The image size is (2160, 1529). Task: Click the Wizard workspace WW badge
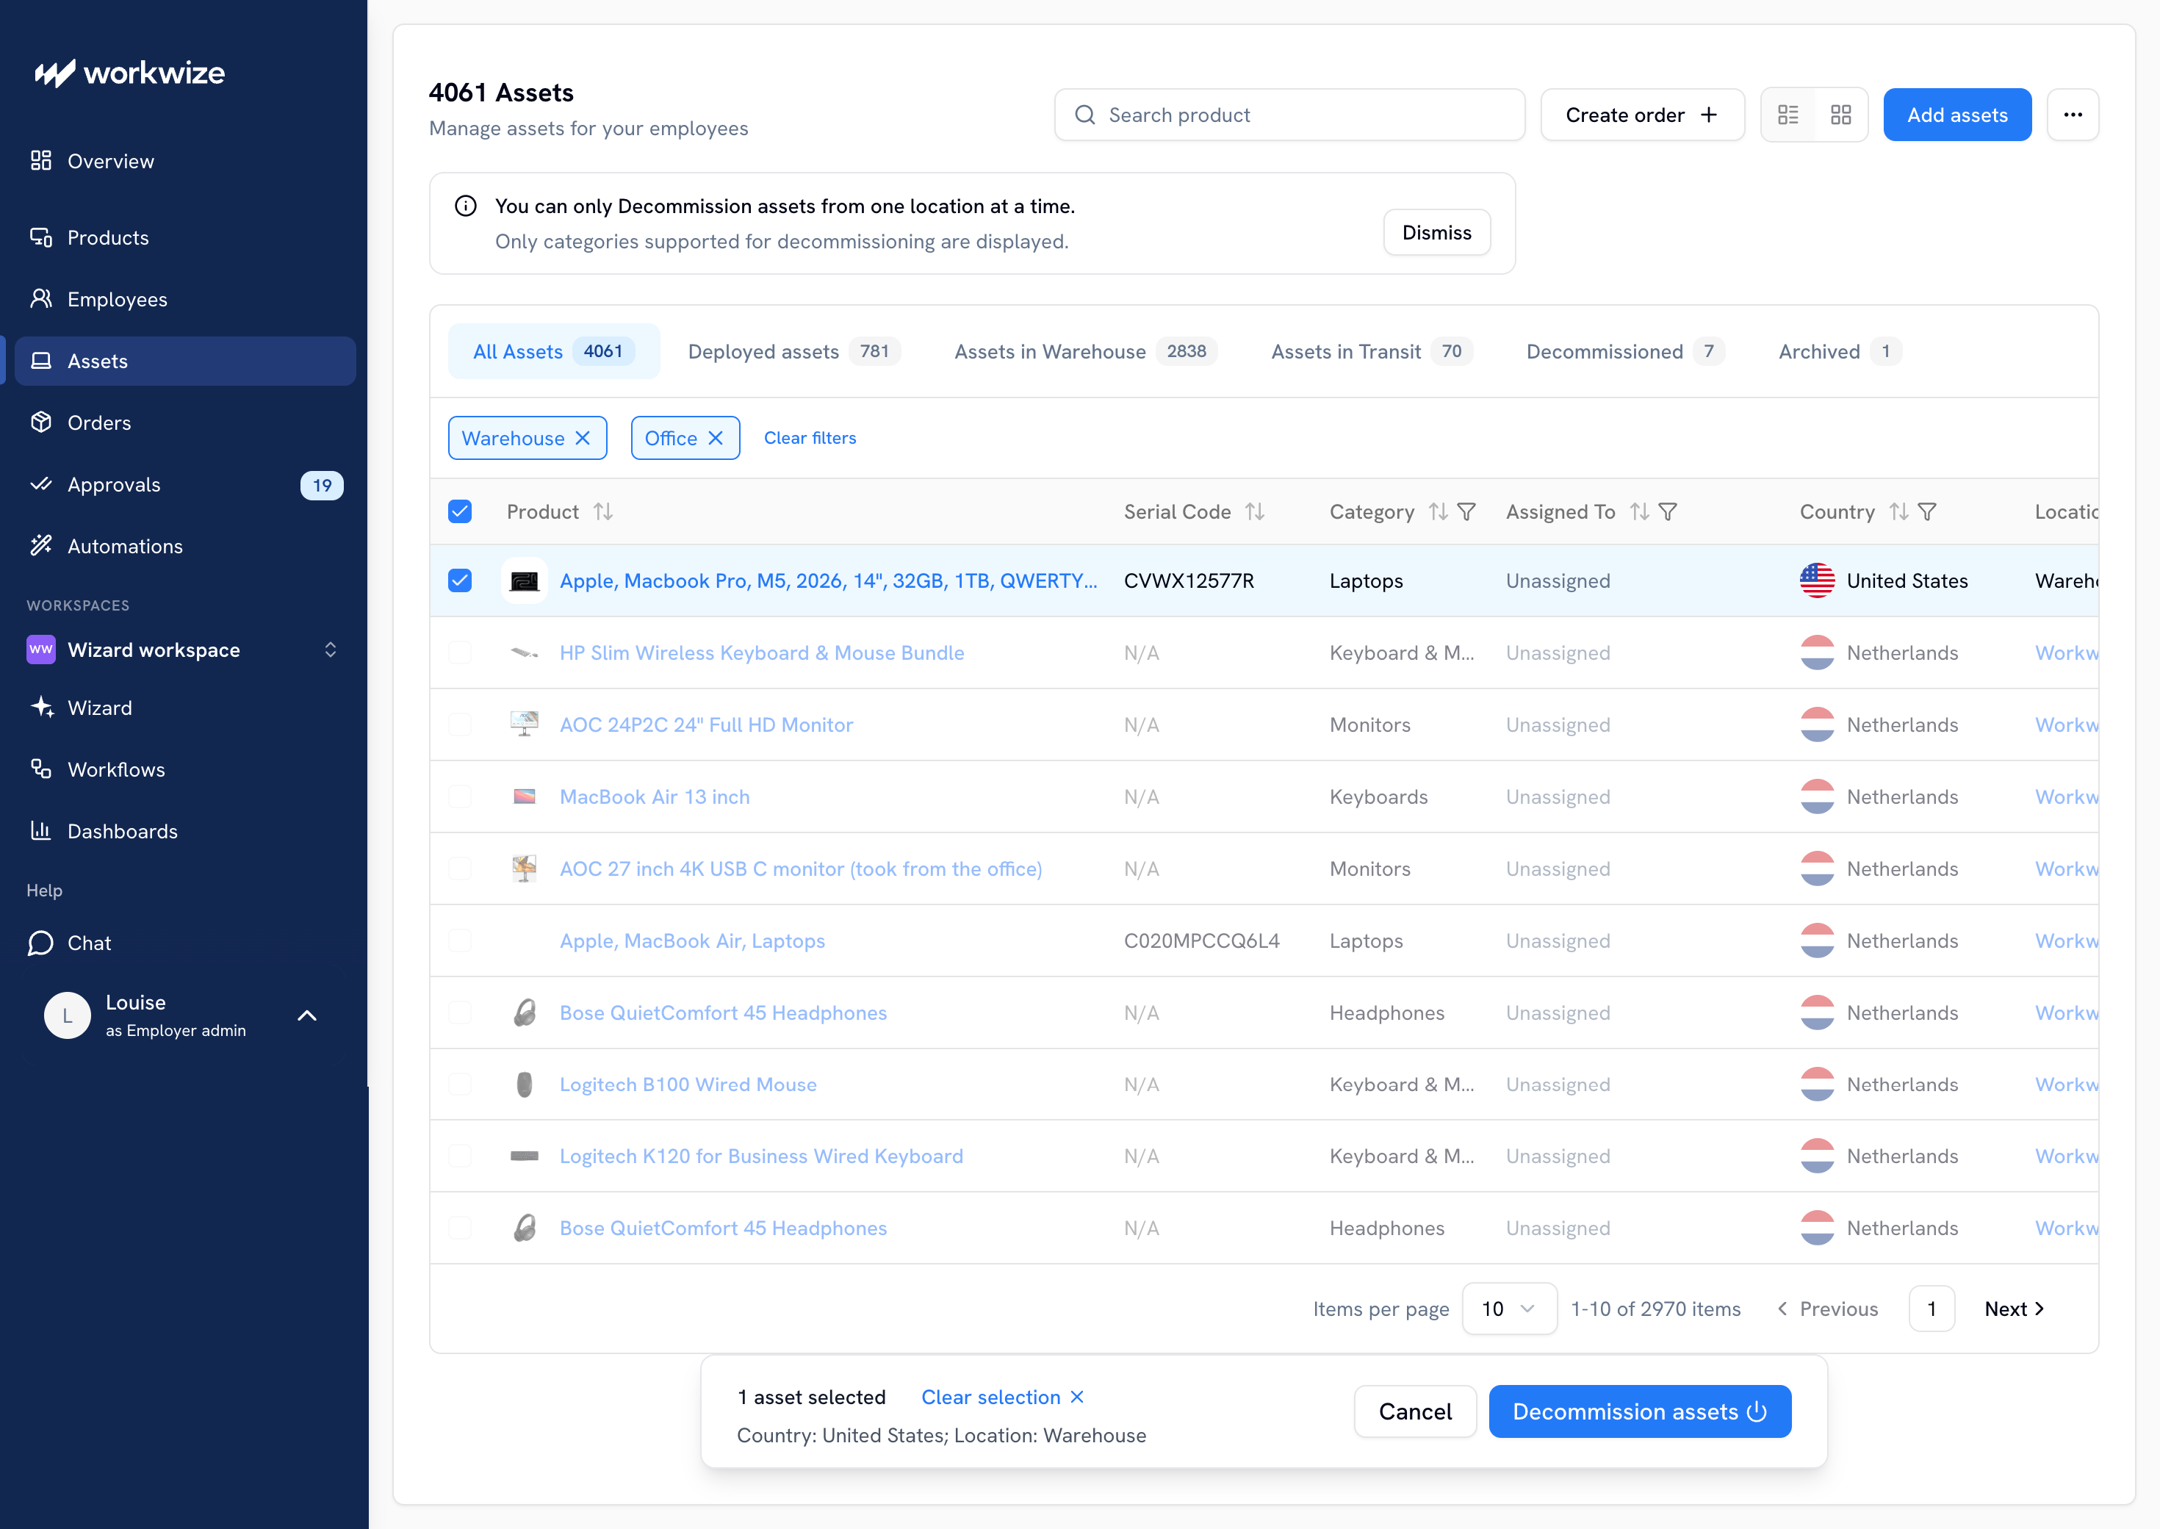pos(41,650)
